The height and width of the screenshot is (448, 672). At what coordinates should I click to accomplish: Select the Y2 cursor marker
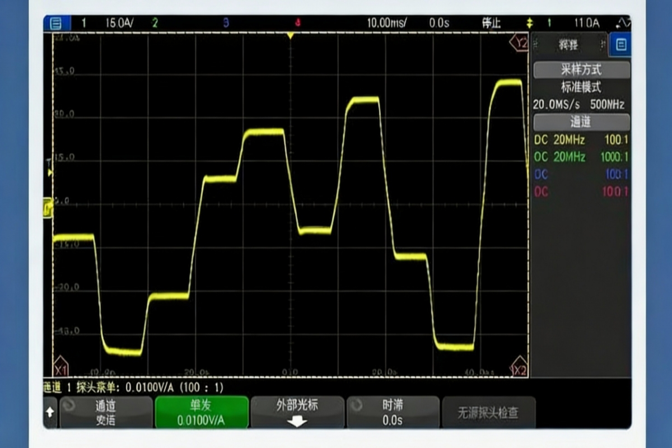[521, 43]
